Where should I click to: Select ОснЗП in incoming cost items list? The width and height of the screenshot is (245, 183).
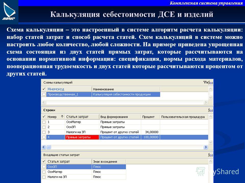click(69, 167)
